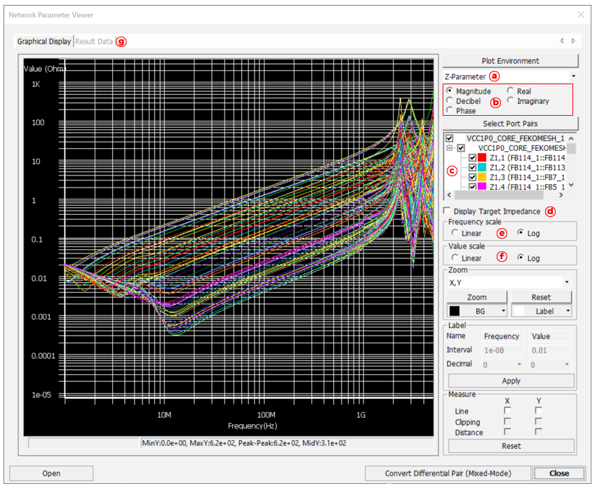Open the BG color dropdown

coord(504,311)
